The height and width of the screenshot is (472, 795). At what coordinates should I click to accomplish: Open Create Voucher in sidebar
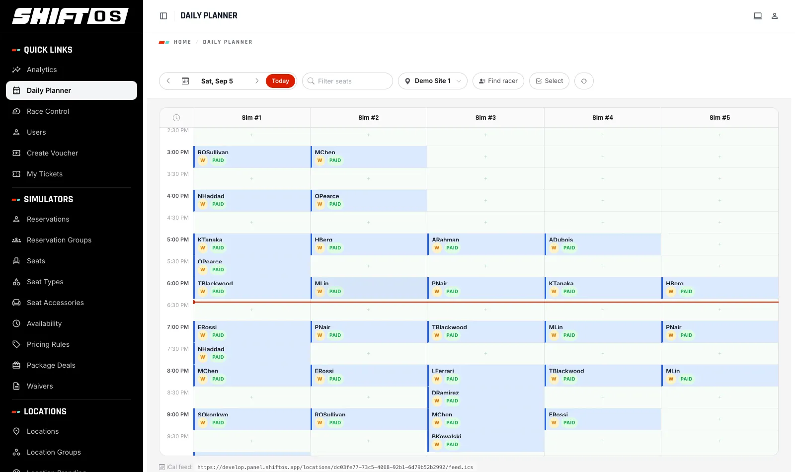[72, 153]
